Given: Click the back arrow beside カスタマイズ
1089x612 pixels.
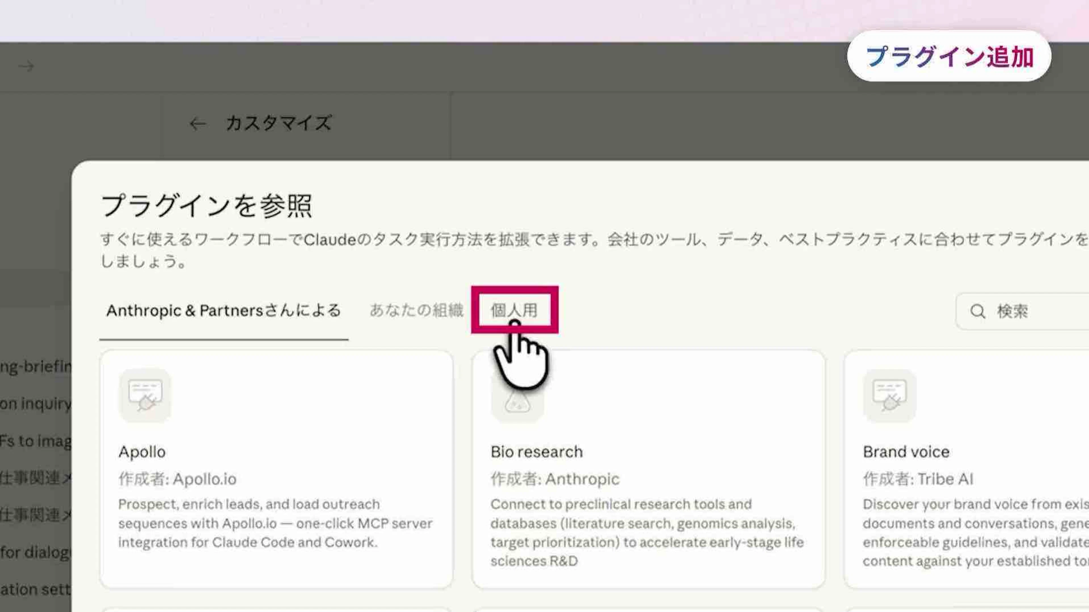Looking at the screenshot, I should [x=197, y=124].
